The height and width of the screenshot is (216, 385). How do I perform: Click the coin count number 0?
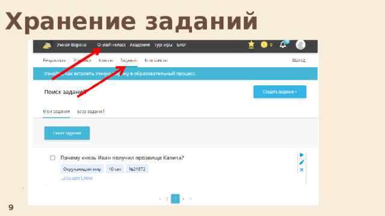tap(271, 45)
